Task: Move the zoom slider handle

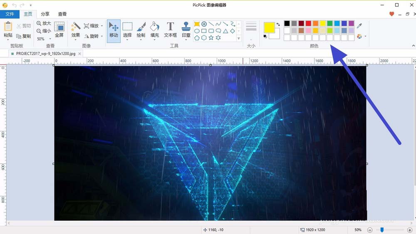Action: click(x=382, y=230)
